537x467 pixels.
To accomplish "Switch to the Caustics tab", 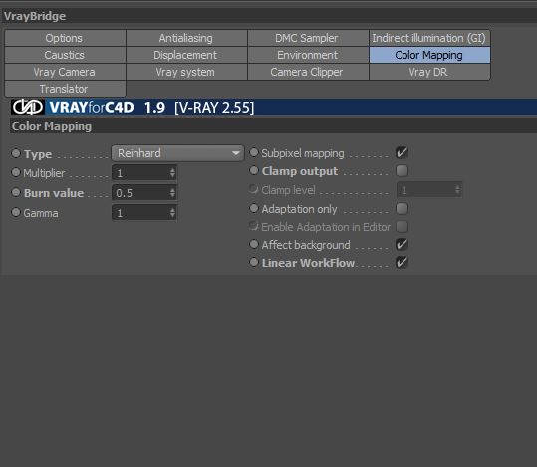I will pos(65,55).
